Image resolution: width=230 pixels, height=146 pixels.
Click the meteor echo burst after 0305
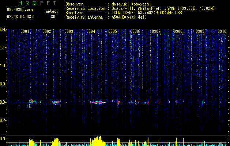(118, 102)
